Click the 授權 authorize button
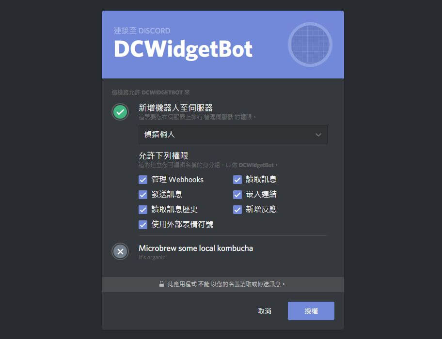The width and height of the screenshot is (442, 339). [311, 311]
